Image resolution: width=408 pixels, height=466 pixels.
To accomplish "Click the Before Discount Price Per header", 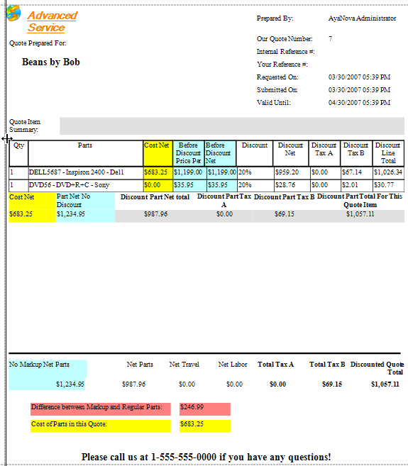I will tap(189, 153).
